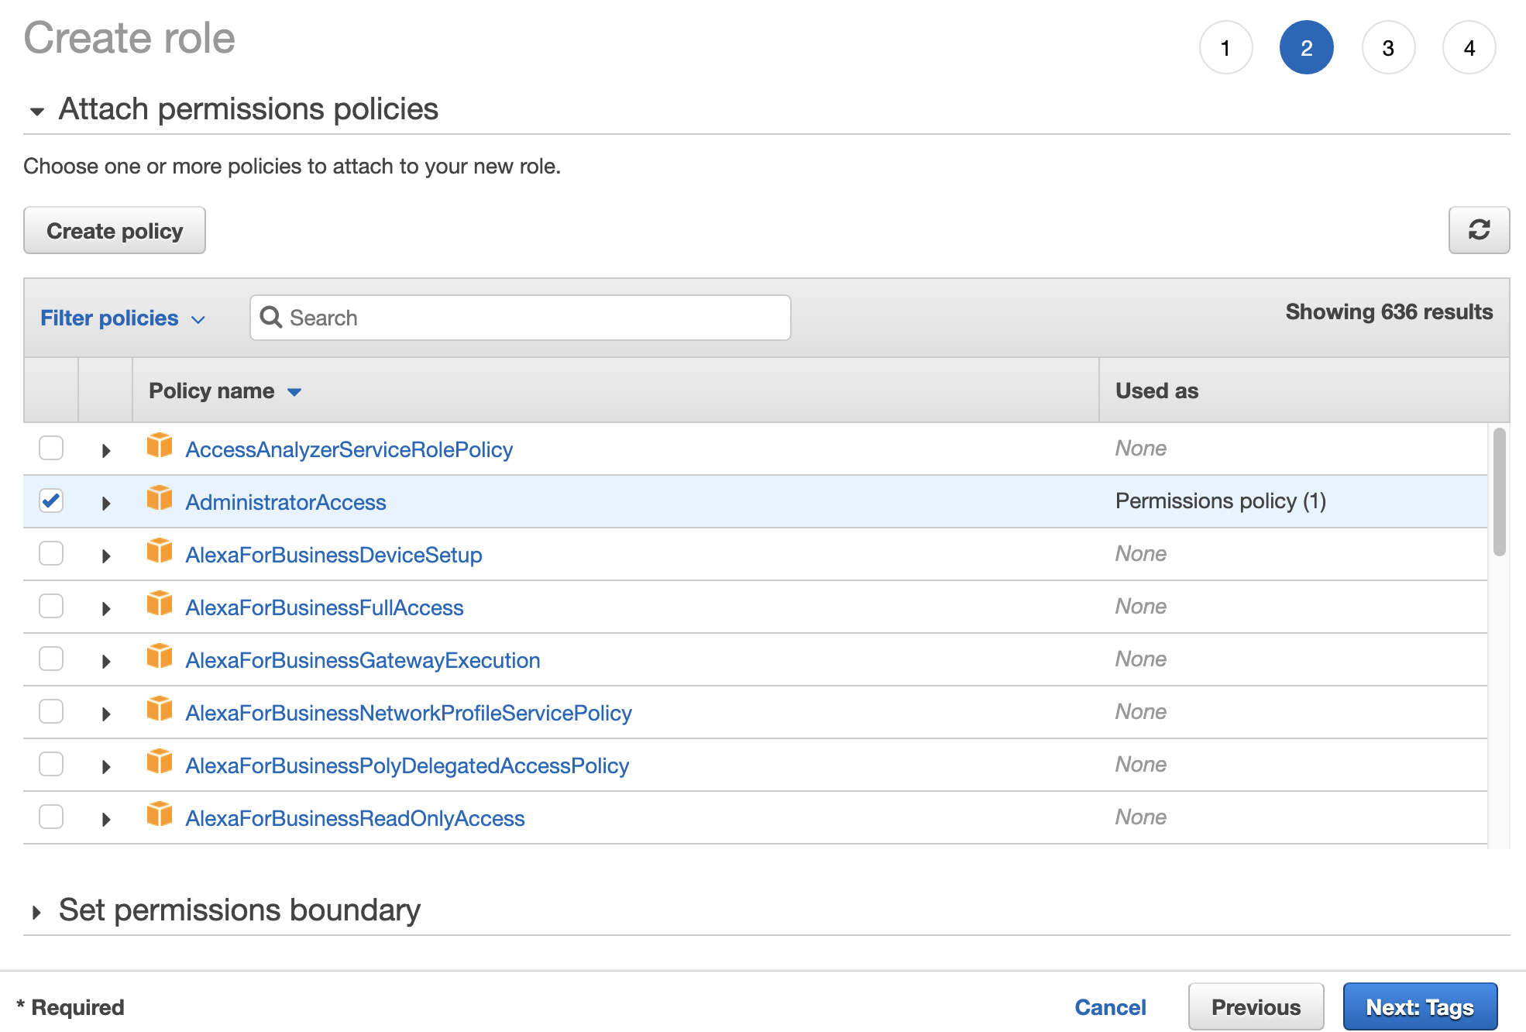The height and width of the screenshot is (1032, 1526).
Task: Click the Create policy button
Action: coord(114,230)
